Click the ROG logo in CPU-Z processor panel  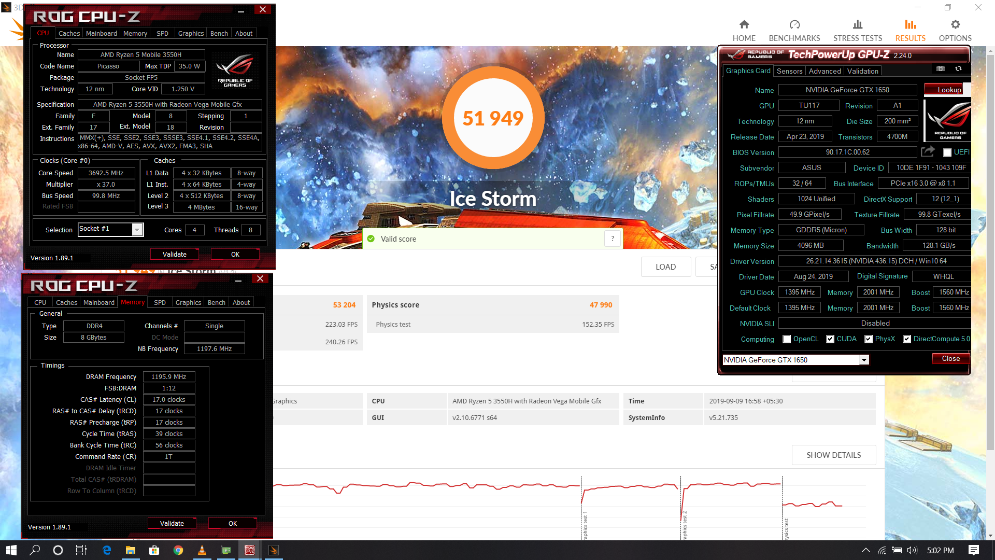(x=235, y=70)
